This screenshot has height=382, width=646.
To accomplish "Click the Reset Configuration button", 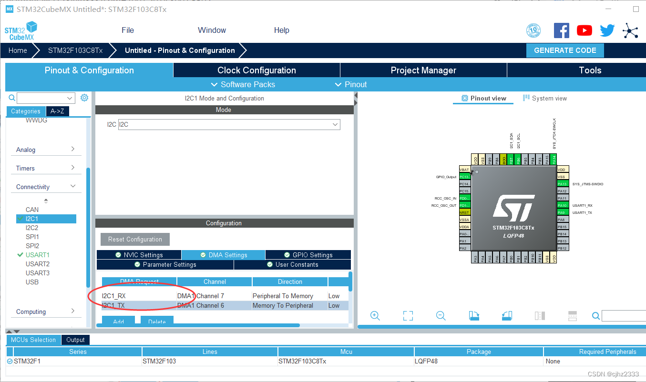I will click(135, 239).
